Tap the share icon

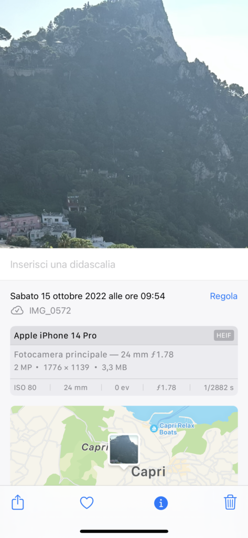point(18,503)
